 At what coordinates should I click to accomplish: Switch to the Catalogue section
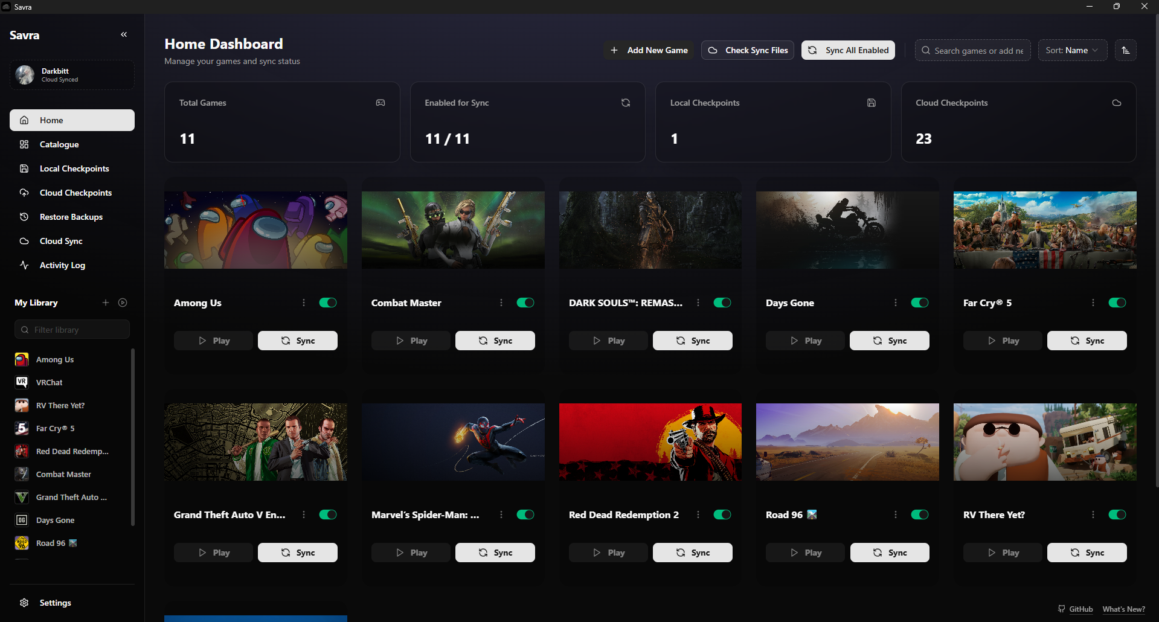point(59,144)
